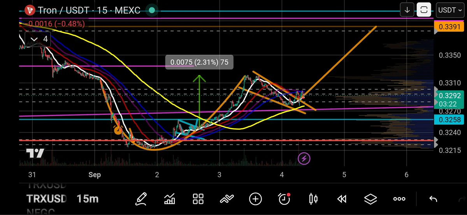This screenshot has width=467, height=215.
Task: Open the drawing tools pencil icon
Action: [140, 199]
